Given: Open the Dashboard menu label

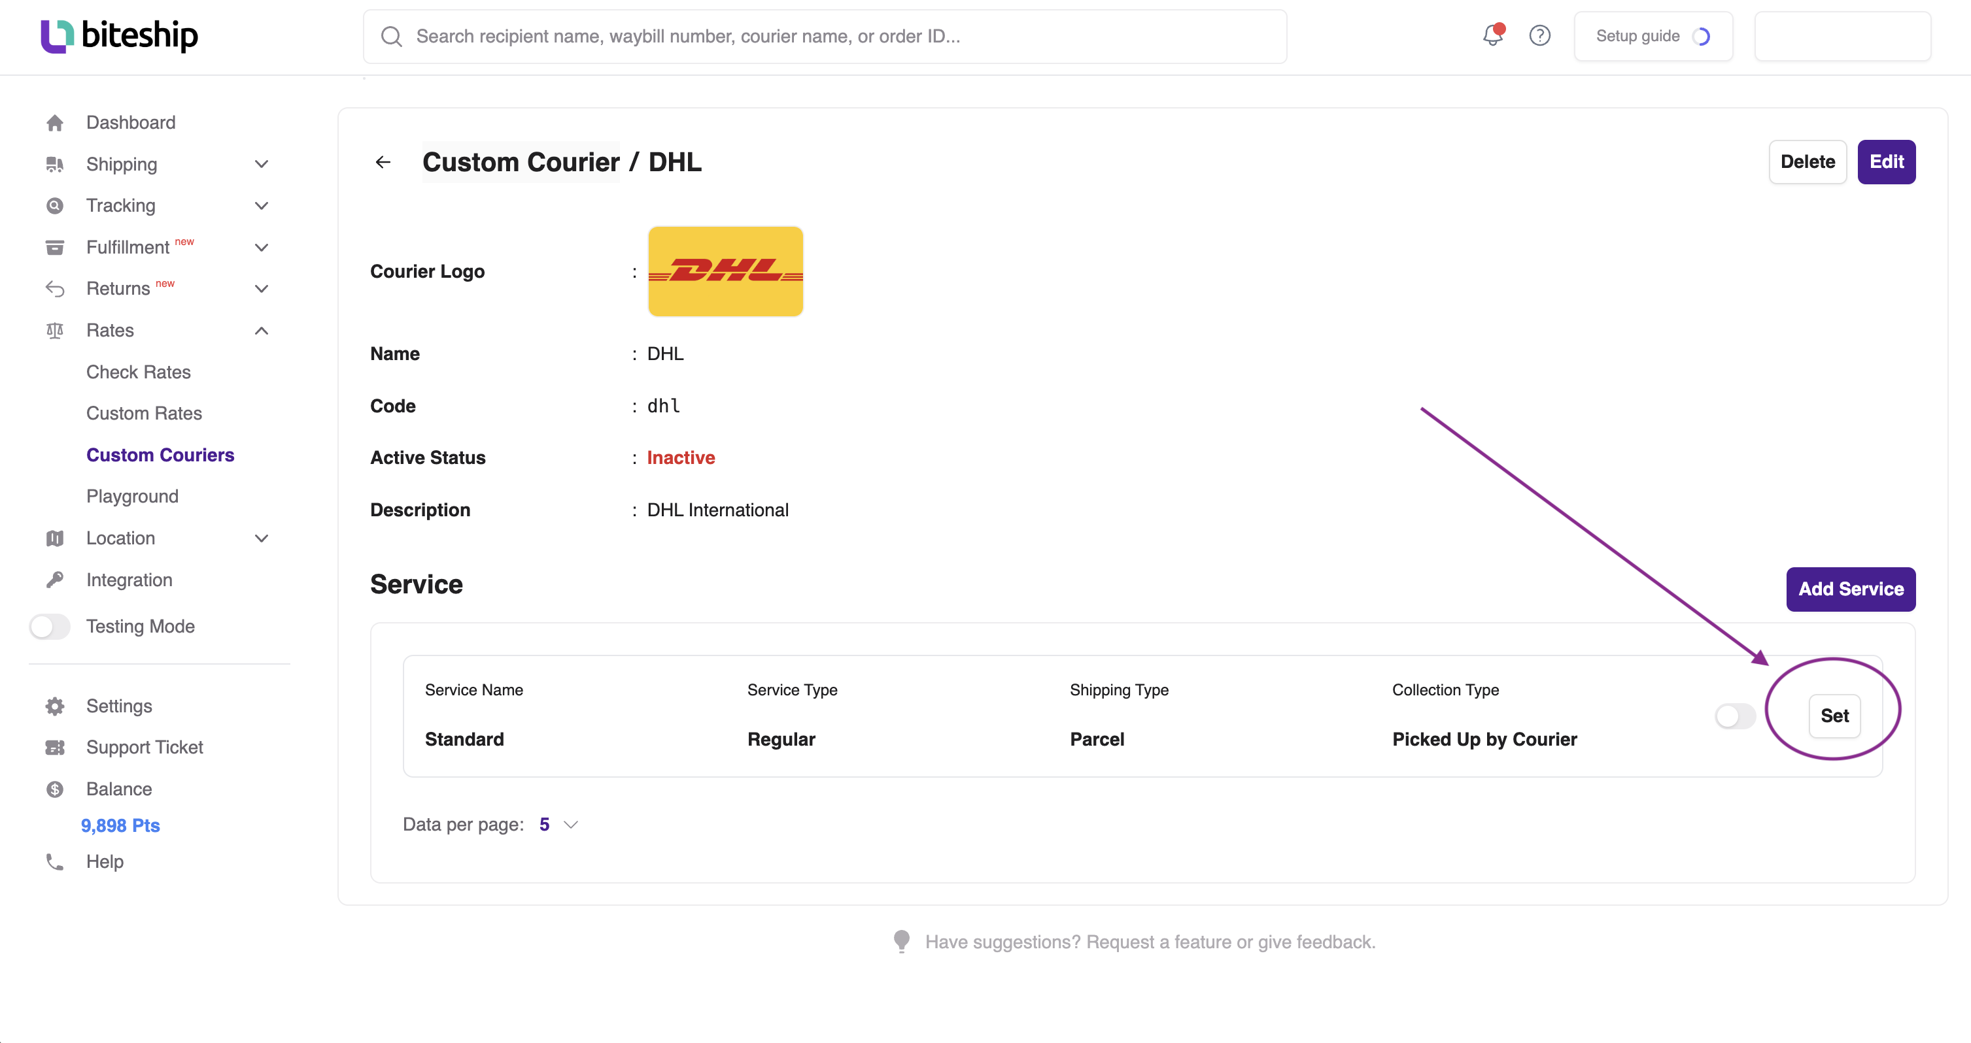Looking at the screenshot, I should [x=131, y=122].
